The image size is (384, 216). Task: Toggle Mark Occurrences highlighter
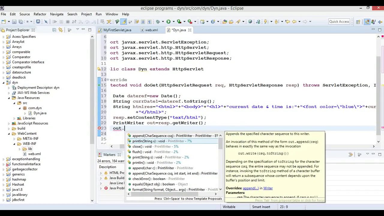pyautogui.click(x=124, y=22)
